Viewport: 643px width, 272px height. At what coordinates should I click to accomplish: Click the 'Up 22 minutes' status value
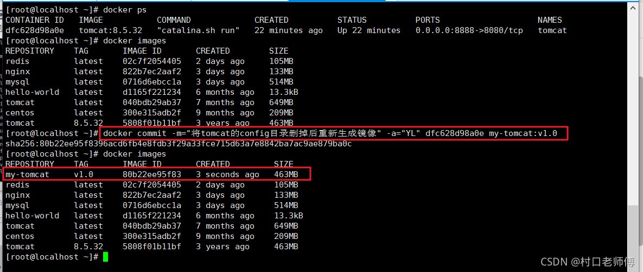pos(368,30)
